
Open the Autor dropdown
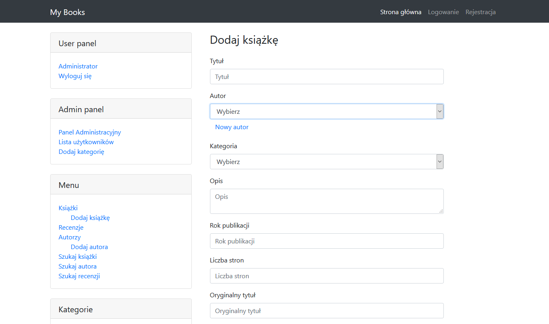coord(326,111)
